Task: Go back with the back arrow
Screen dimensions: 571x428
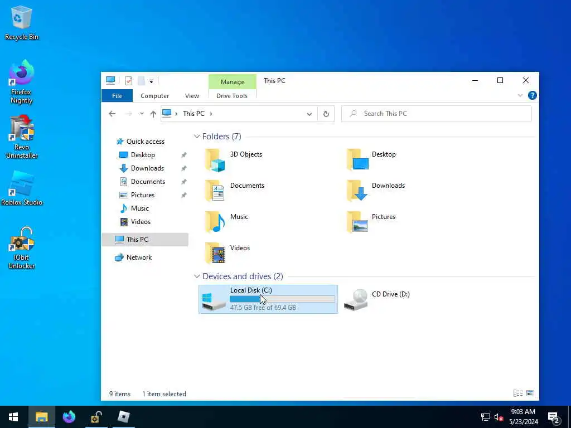Action: tap(112, 114)
